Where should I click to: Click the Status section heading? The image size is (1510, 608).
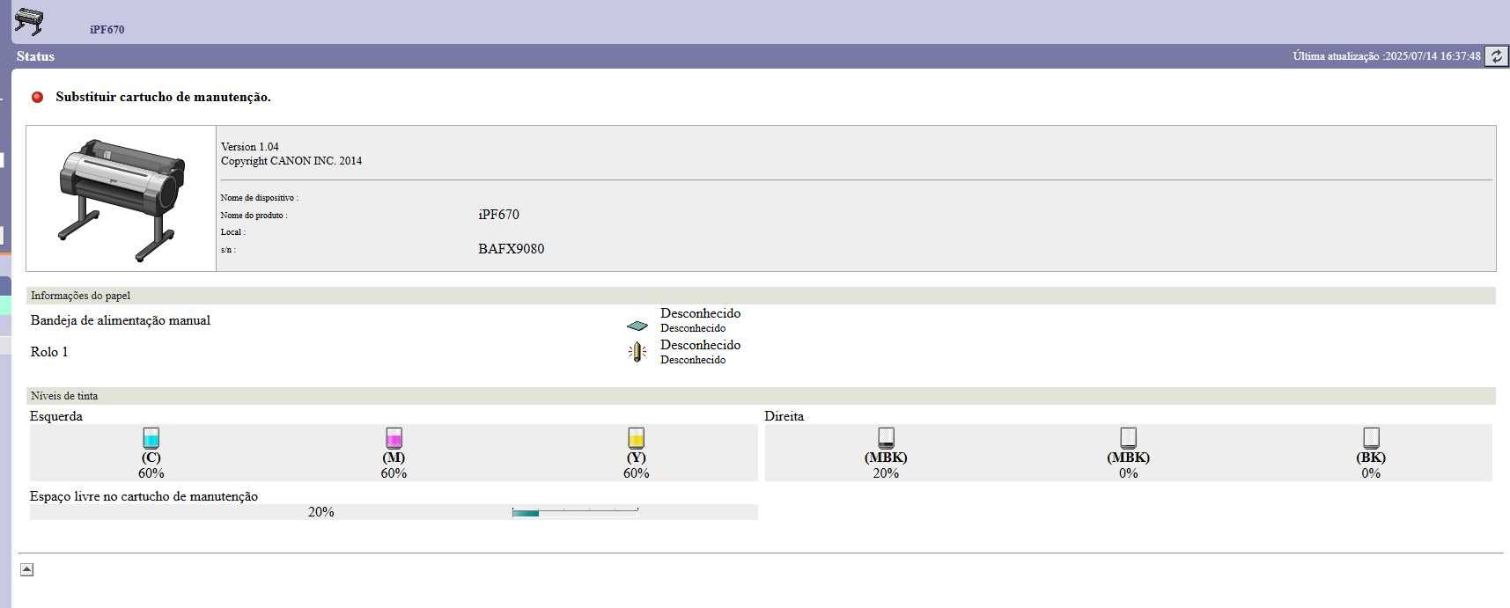[35, 56]
